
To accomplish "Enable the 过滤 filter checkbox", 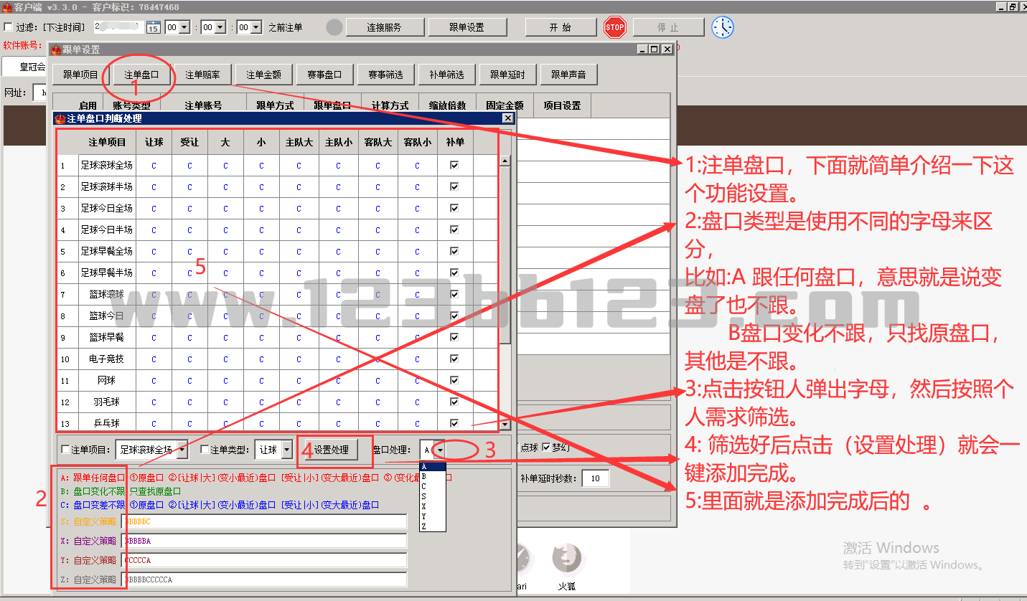I will (x=9, y=27).
